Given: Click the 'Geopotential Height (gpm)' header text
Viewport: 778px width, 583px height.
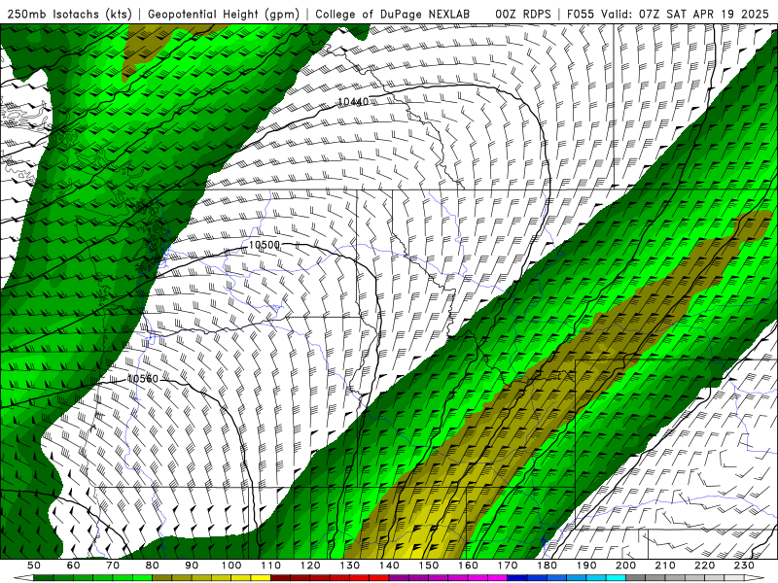Looking at the screenshot, I should [x=224, y=15].
